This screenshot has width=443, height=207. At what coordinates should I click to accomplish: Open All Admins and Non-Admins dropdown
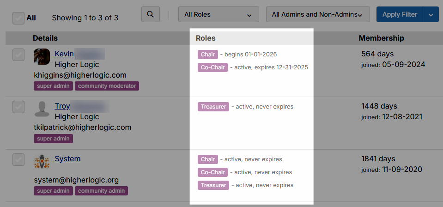tap(318, 14)
